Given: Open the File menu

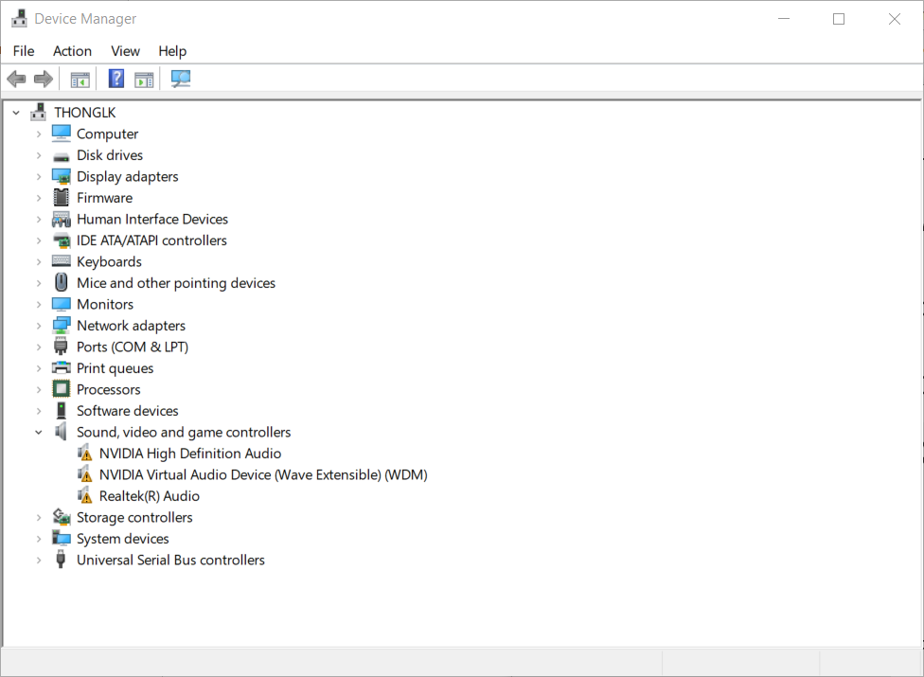Looking at the screenshot, I should [x=24, y=51].
